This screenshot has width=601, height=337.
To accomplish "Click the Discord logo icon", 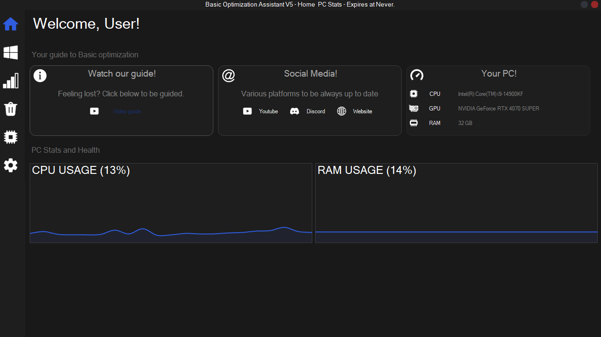I will click(x=294, y=111).
